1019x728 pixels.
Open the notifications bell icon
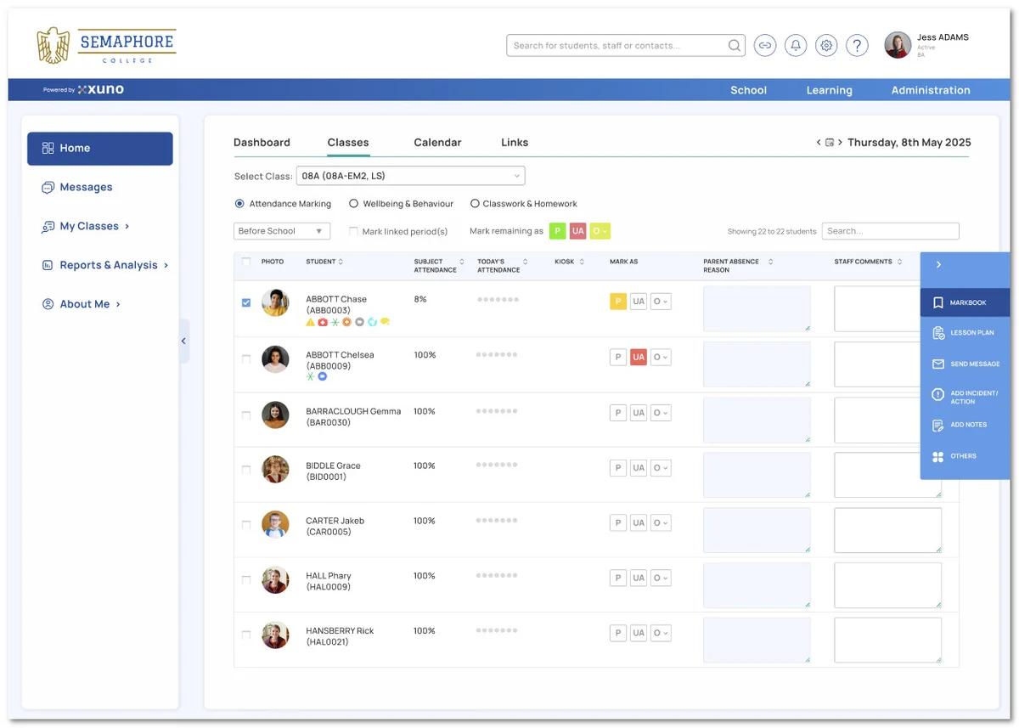(x=796, y=46)
